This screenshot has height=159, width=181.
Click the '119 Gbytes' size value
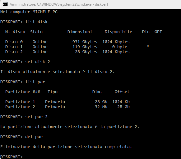(85, 47)
